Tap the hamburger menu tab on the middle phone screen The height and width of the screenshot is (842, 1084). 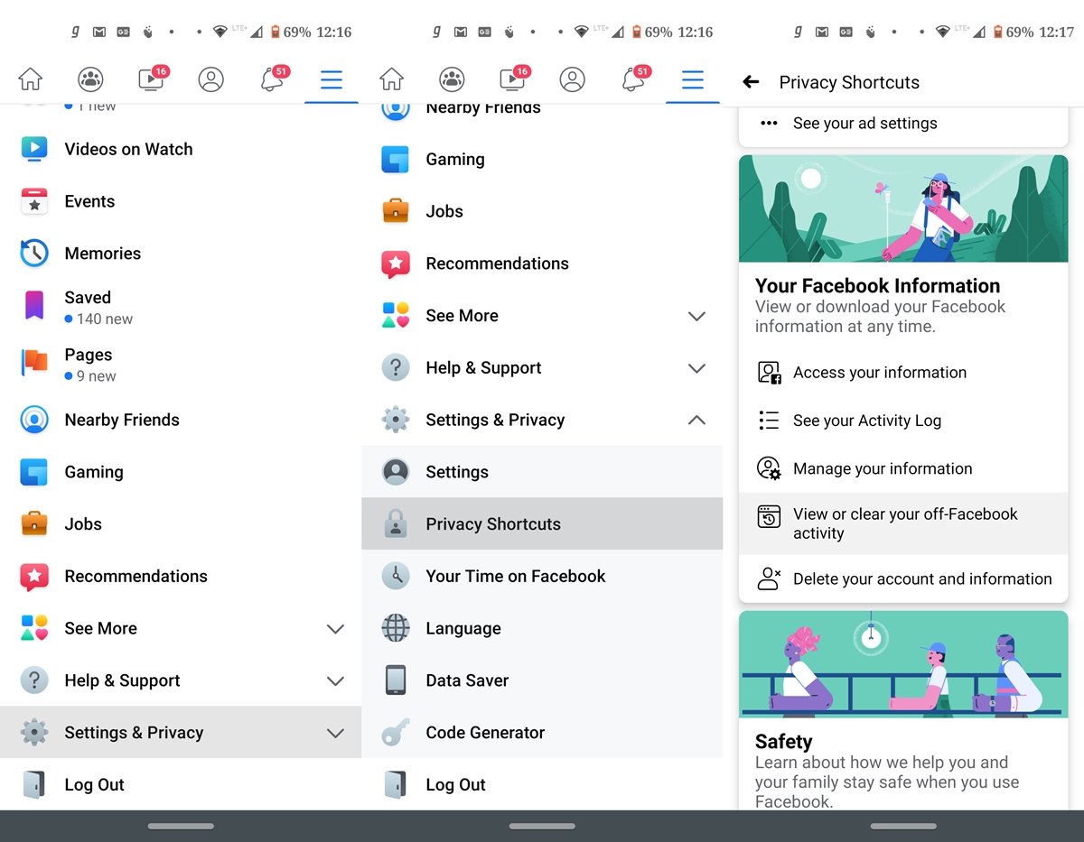point(693,80)
